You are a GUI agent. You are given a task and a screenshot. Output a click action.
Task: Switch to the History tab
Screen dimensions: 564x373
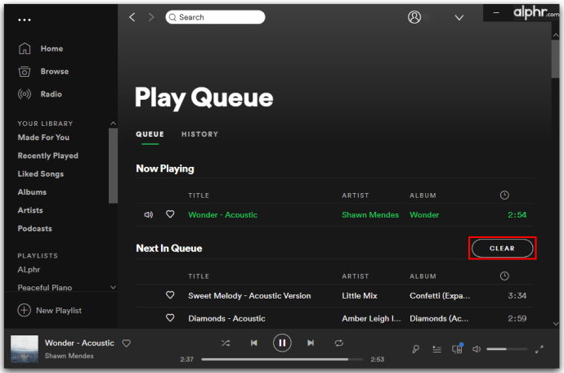(199, 134)
